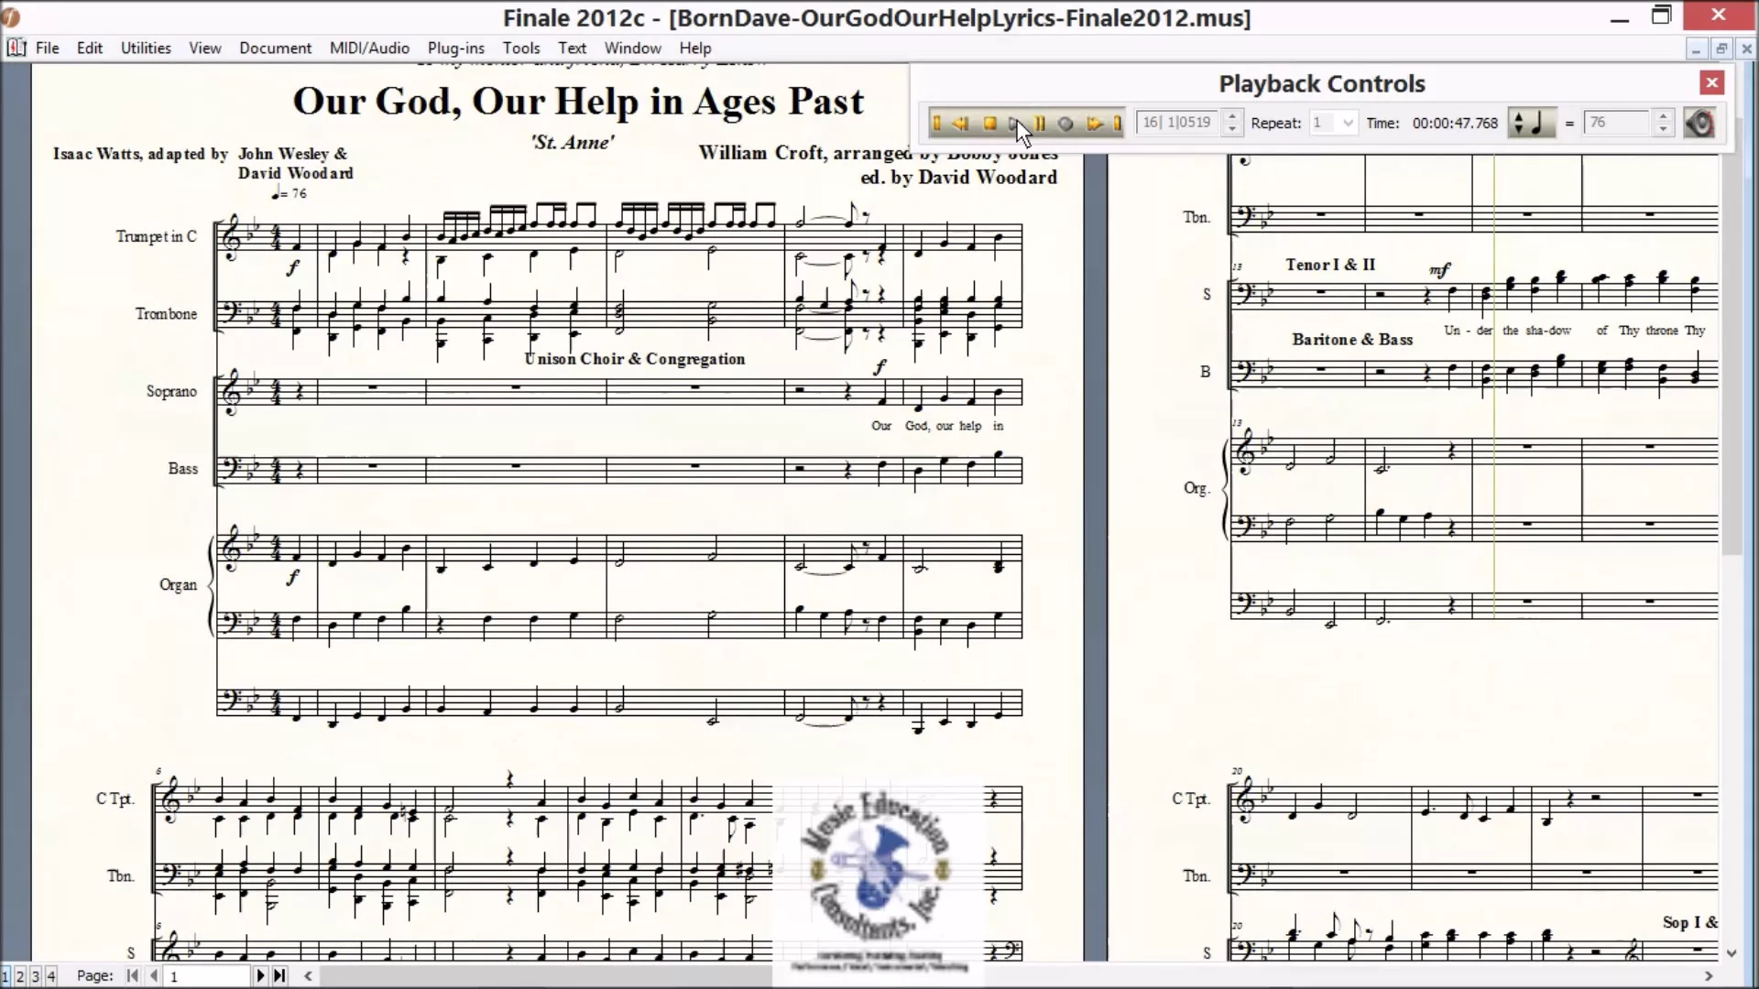This screenshot has width=1759, height=989.
Task: Open the Utilities menu
Action: [146, 48]
